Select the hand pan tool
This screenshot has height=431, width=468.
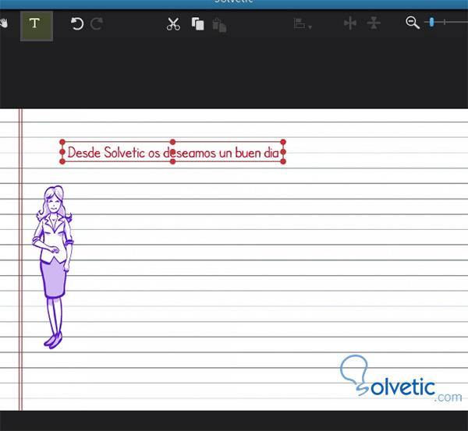click(4, 23)
